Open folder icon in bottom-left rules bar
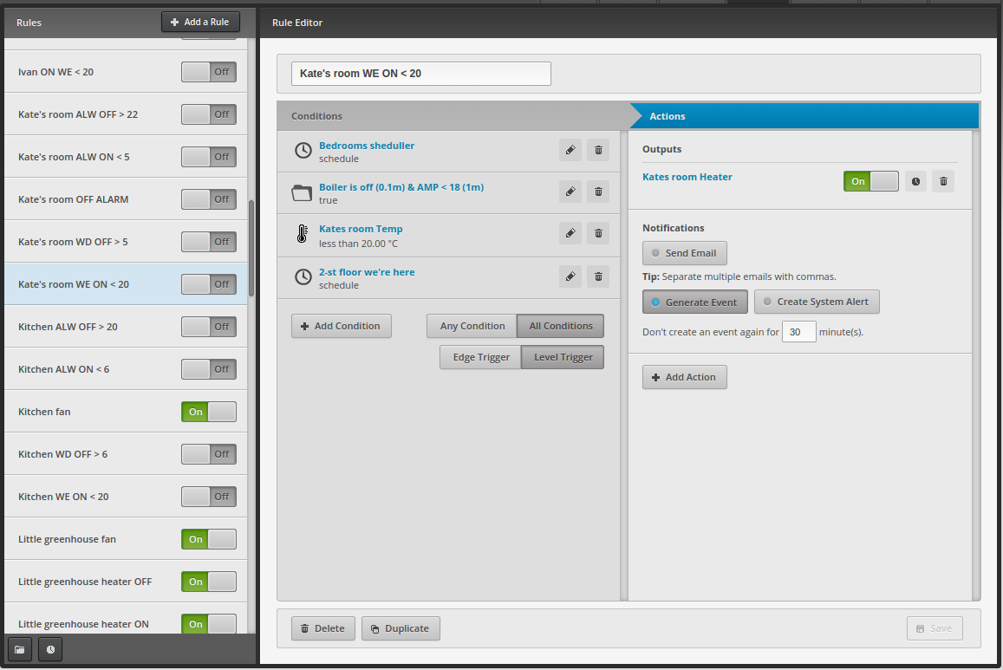The width and height of the screenshot is (1003, 670). [x=20, y=649]
